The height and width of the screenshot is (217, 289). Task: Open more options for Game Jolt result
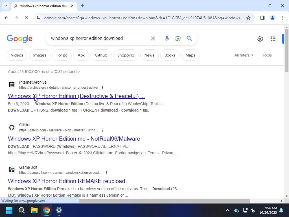click(x=106, y=173)
